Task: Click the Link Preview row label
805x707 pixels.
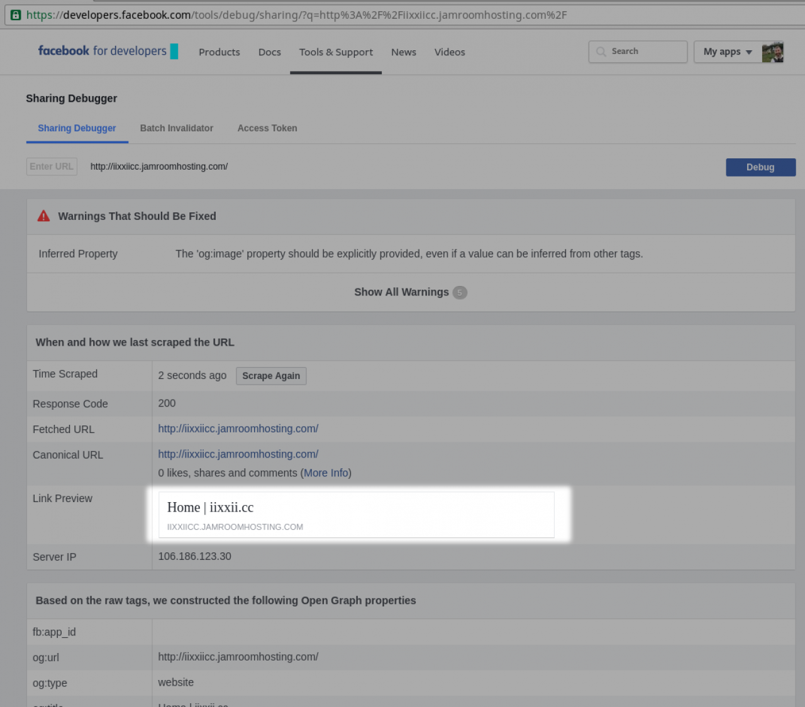Action: [62, 498]
